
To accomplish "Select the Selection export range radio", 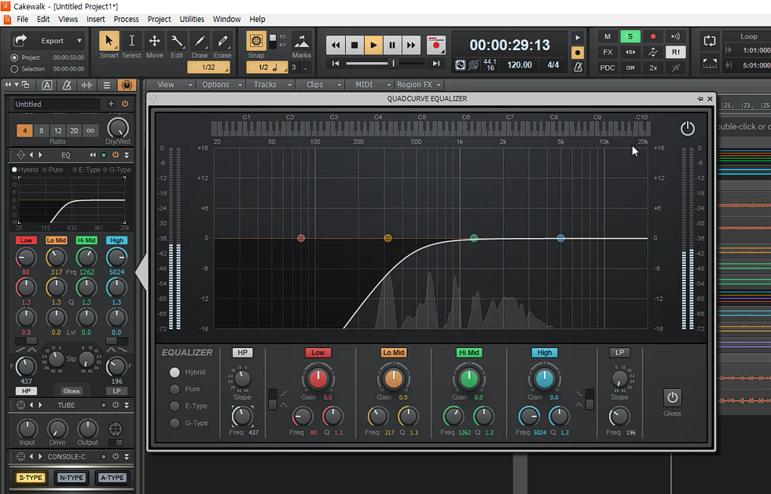I will click(x=15, y=69).
